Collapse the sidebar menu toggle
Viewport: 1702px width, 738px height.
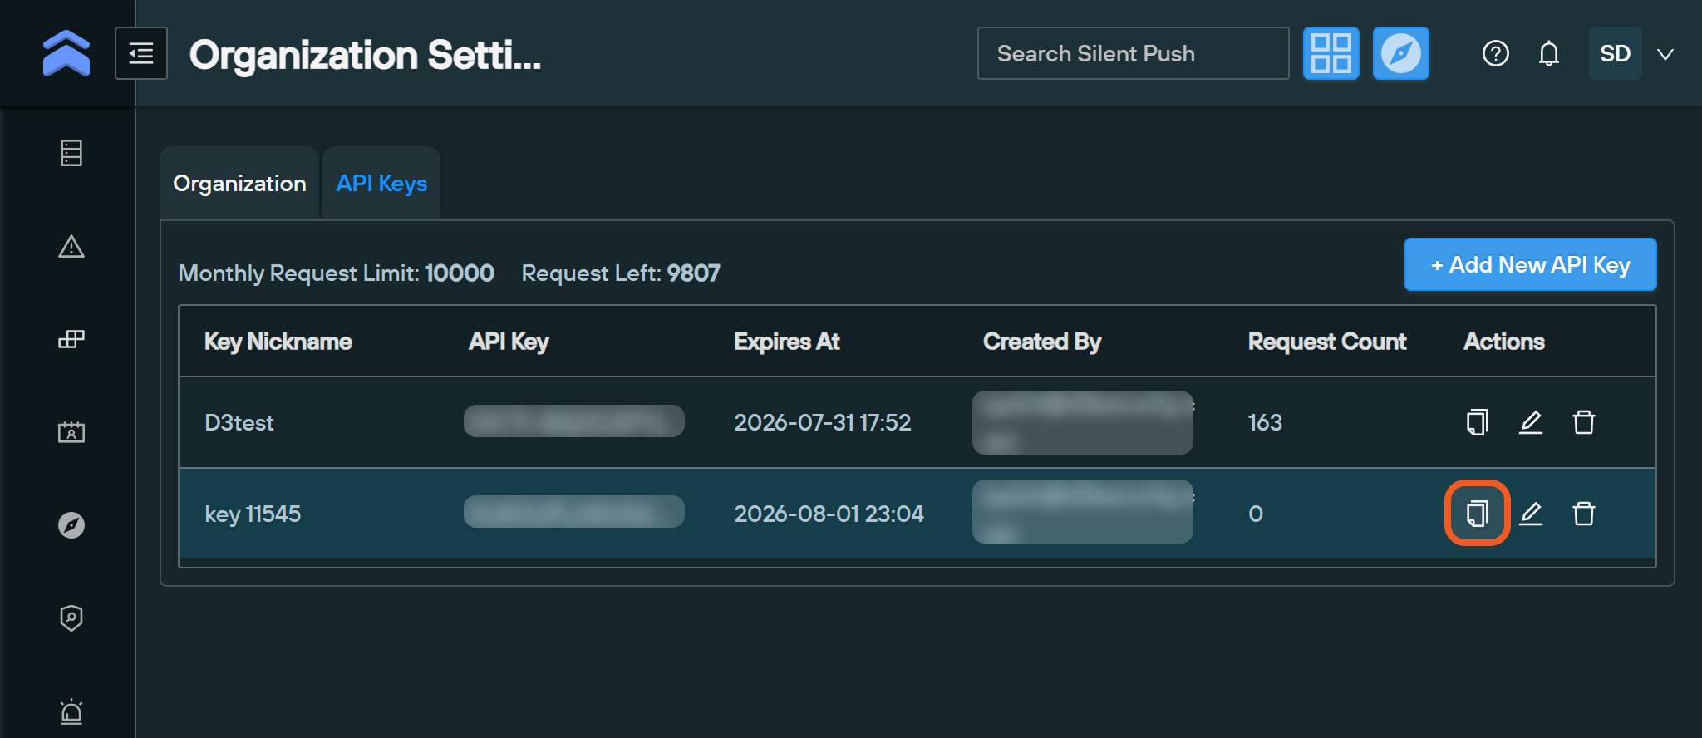coord(141,54)
